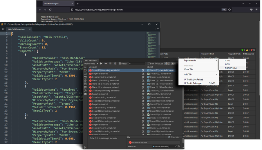Click the 60% zoom indicator in the browser address bar
The height and width of the screenshot is (150, 262).
point(224,10)
